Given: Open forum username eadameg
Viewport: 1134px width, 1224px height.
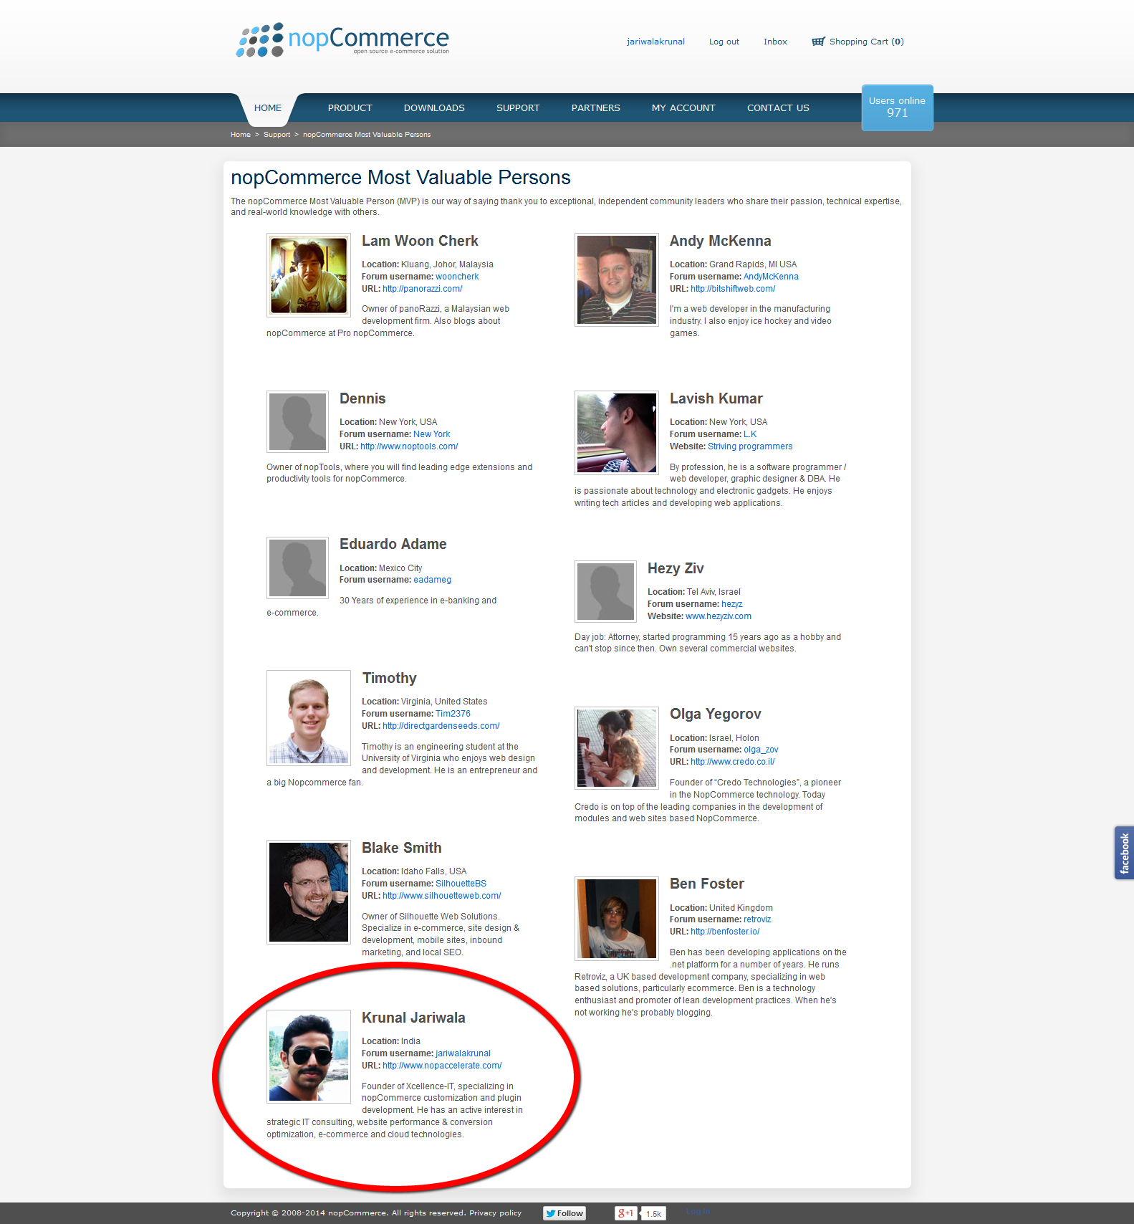Looking at the screenshot, I should [x=432, y=580].
